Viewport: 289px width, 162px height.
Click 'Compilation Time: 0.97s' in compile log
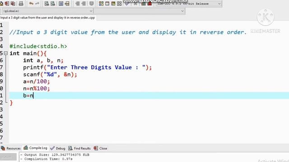pyautogui.click(x=47, y=159)
